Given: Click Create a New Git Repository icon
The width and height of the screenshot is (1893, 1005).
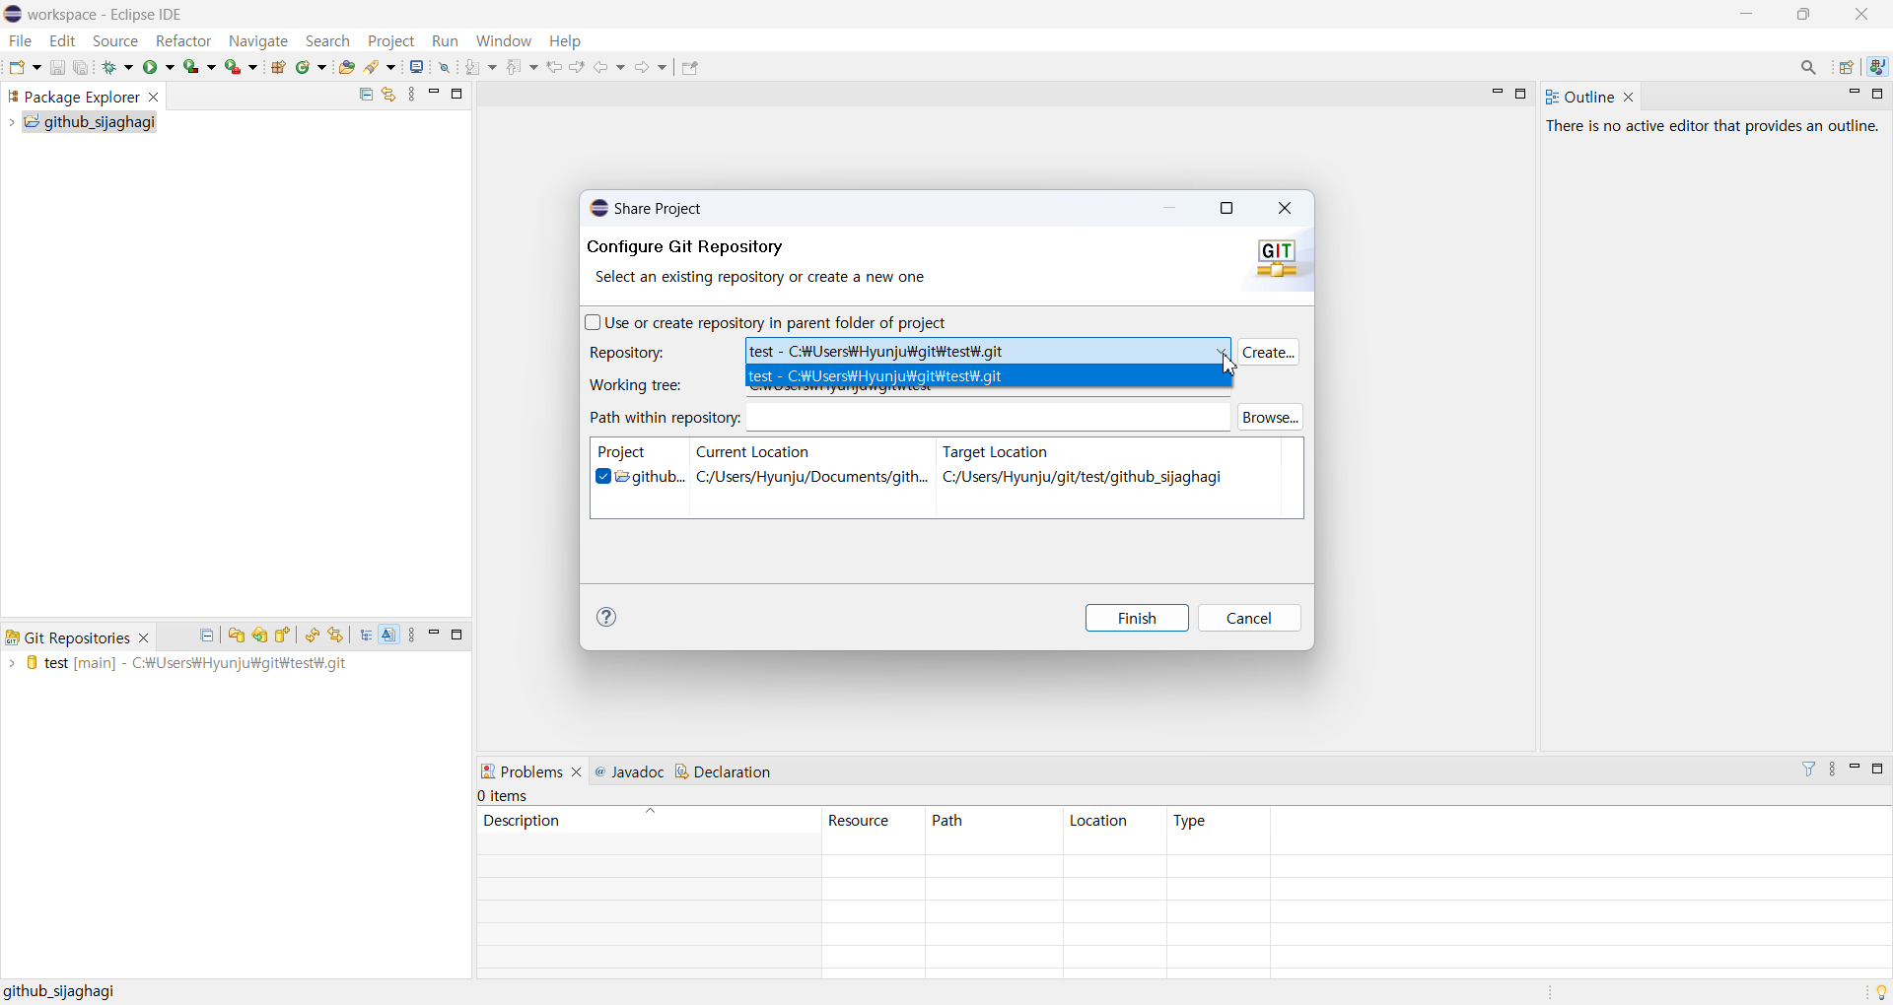Looking at the screenshot, I should pyautogui.click(x=284, y=636).
